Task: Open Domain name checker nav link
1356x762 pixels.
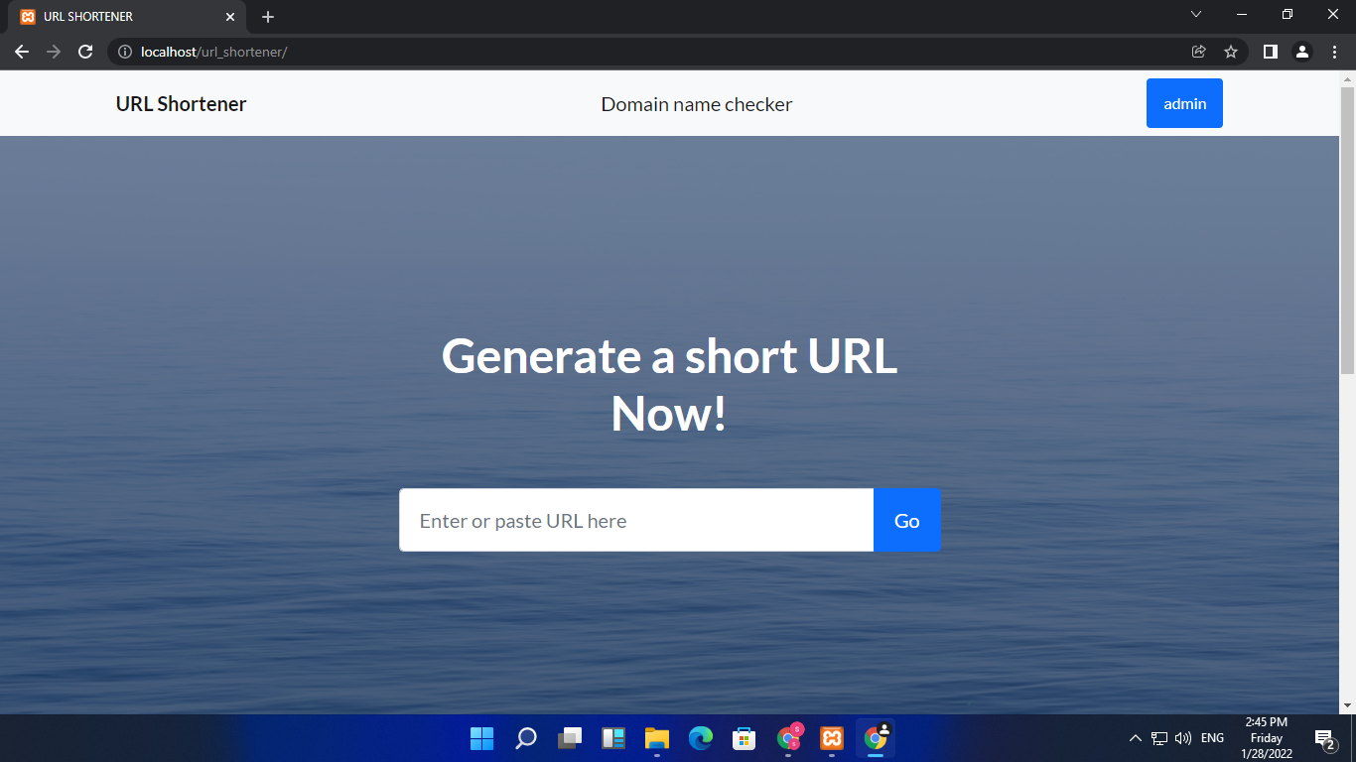Action: (x=696, y=104)
